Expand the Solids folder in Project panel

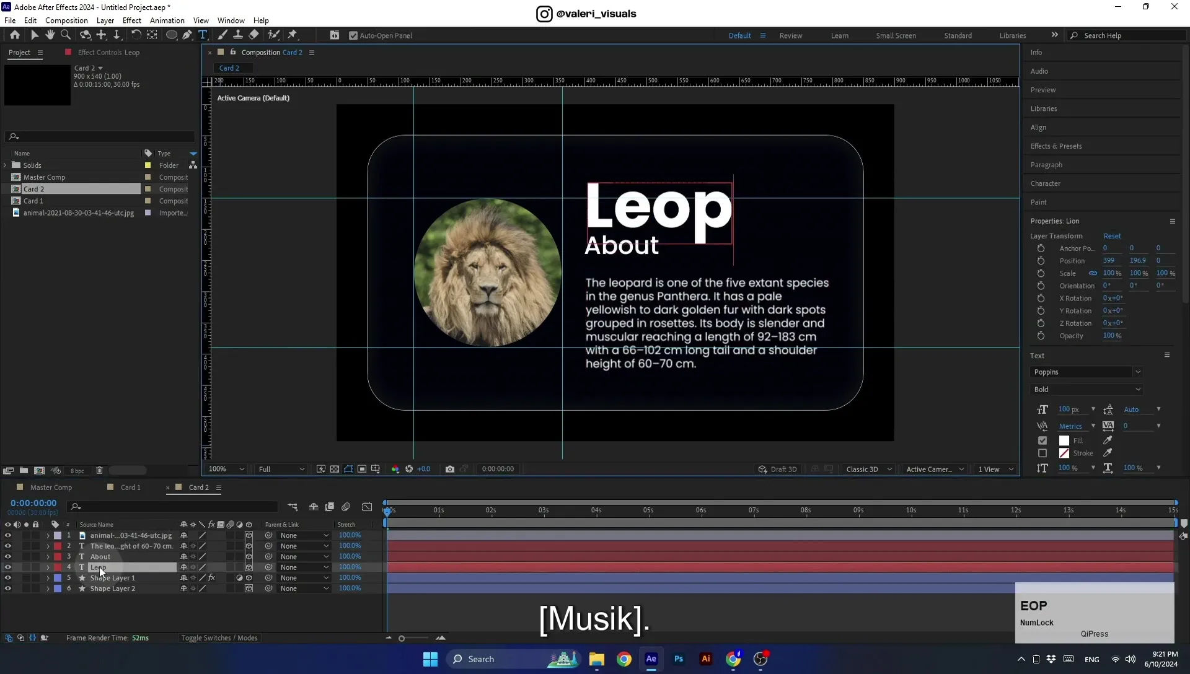[x=6, y=165]
